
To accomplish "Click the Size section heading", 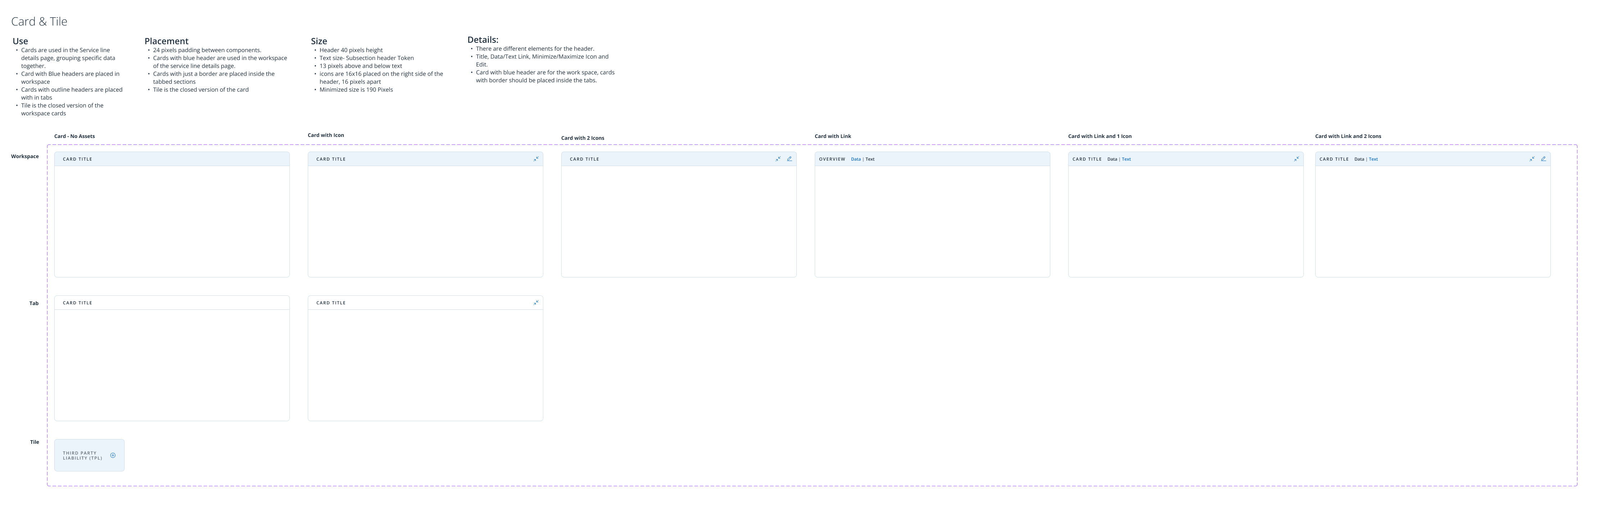I will click(319, 41).
